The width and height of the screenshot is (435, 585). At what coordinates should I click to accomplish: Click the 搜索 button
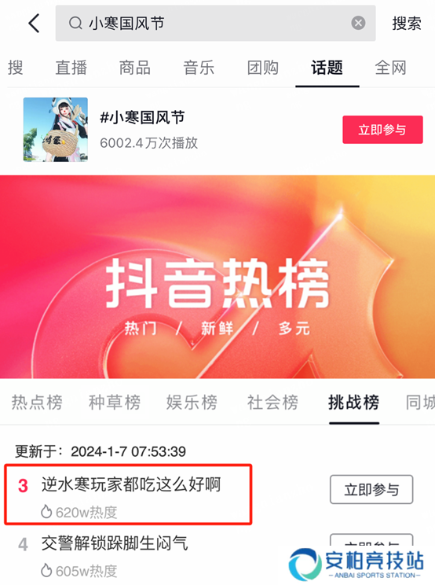tap(406, 23)
